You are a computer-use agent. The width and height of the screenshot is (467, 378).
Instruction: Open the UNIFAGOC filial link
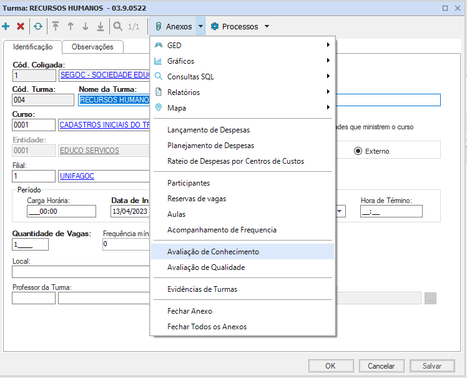point(77,176)
